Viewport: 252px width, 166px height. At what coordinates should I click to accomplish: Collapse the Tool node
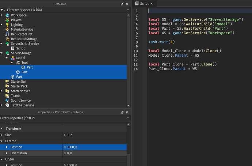[12, 63]
